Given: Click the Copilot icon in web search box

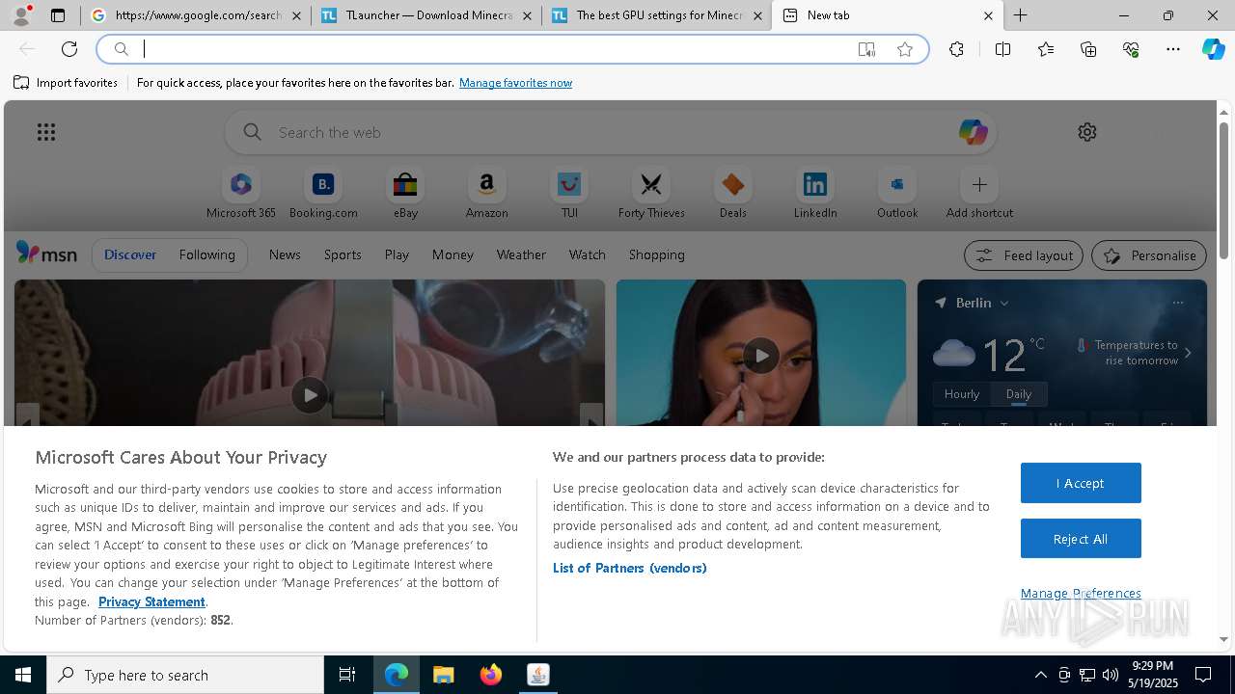Looking at the screenshot, I should (973, 132).
